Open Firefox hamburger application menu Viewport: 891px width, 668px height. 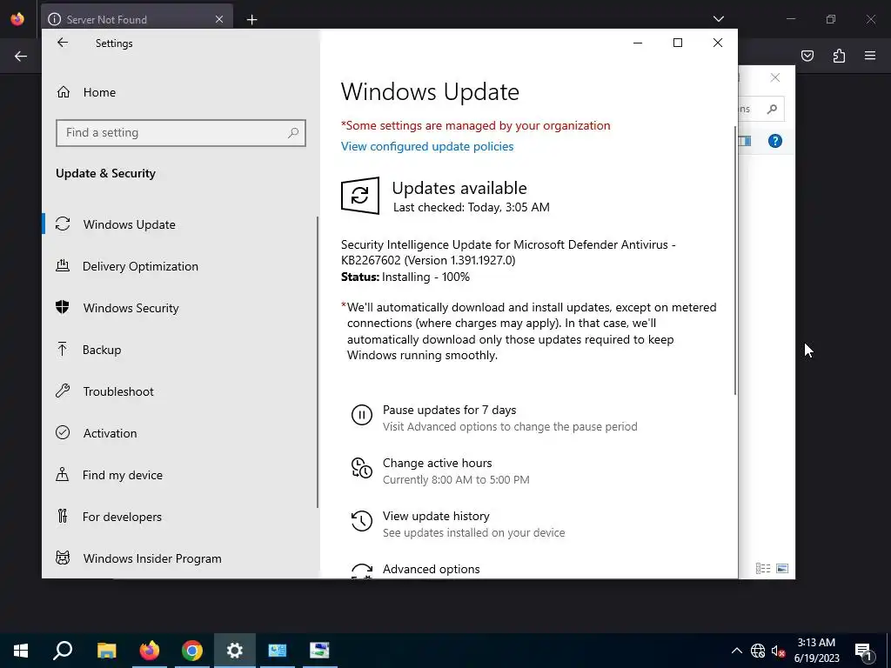pos(870,56)
